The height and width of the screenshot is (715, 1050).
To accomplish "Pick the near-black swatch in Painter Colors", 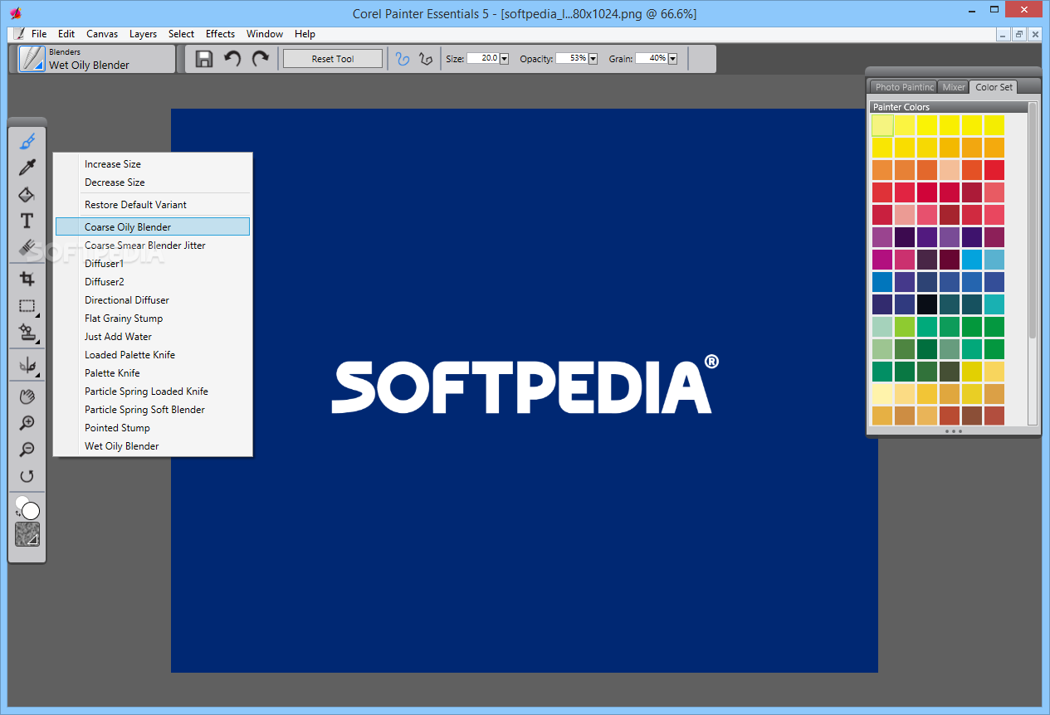I will 927,304.
